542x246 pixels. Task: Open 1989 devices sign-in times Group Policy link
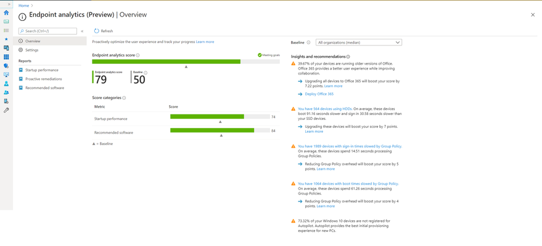click(350, 146)
